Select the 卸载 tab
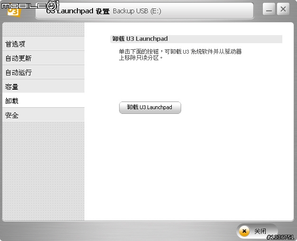The width and height of the screenshot is (297, 241). pyautogui.click(x=43, y=101)
